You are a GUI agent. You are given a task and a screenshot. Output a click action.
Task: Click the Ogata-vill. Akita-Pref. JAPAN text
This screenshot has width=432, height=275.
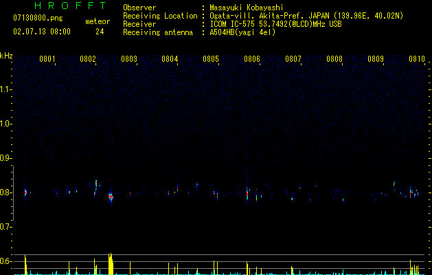point(269,16)
